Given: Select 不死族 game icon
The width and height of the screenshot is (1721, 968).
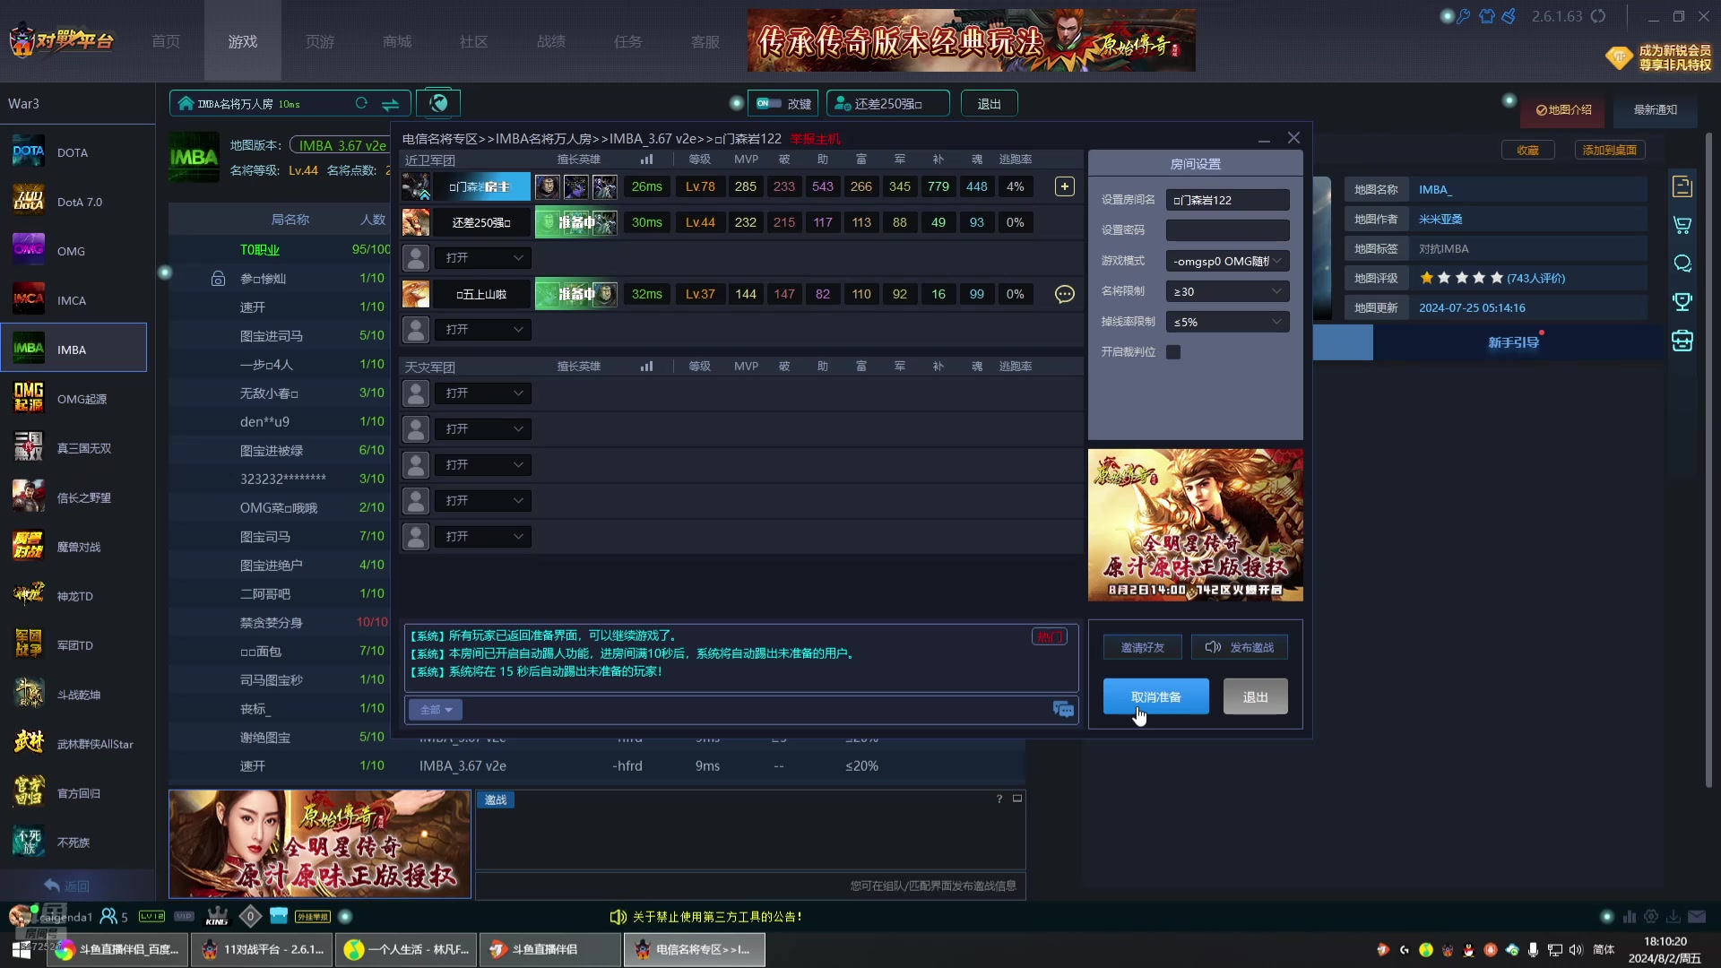Looking at the screenshot, I should (29, 843).
